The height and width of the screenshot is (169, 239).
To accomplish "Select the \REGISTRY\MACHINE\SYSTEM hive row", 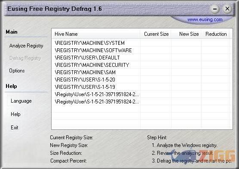I will pyautogui.click(x=142, y=43).
